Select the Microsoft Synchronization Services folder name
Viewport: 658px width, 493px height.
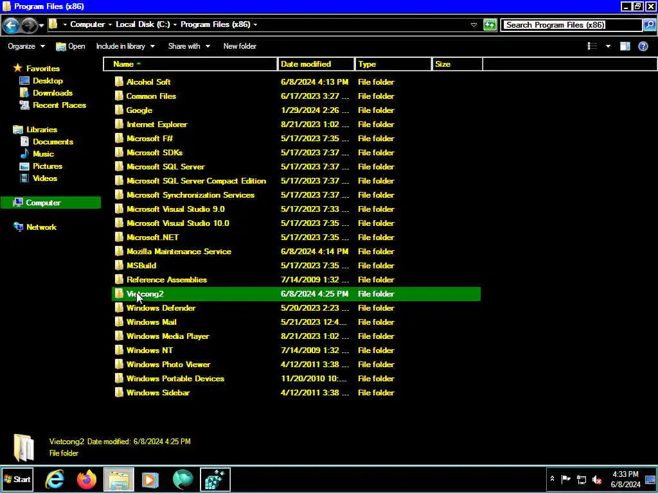[x=190, y=195]
